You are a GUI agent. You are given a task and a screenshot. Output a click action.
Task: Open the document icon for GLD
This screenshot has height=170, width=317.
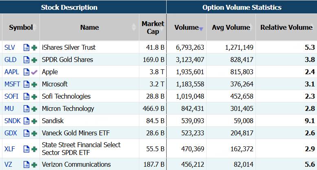click(x=26, y=60)
